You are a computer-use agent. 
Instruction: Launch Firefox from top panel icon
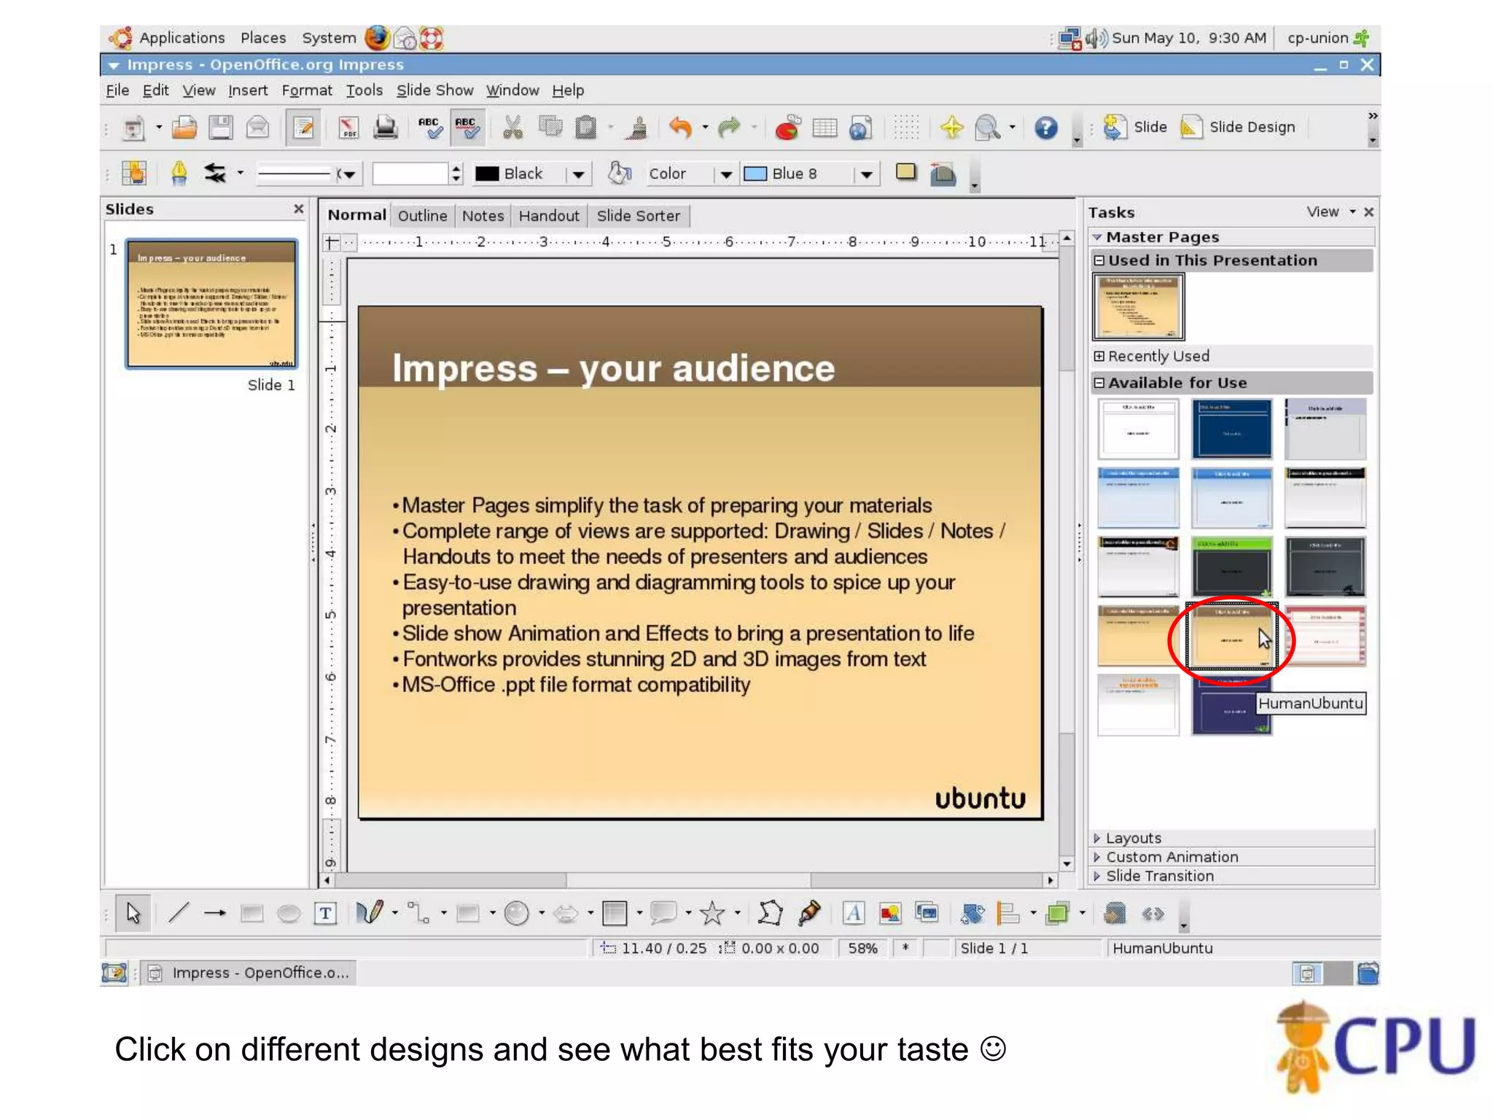click(x=378, y=38)
